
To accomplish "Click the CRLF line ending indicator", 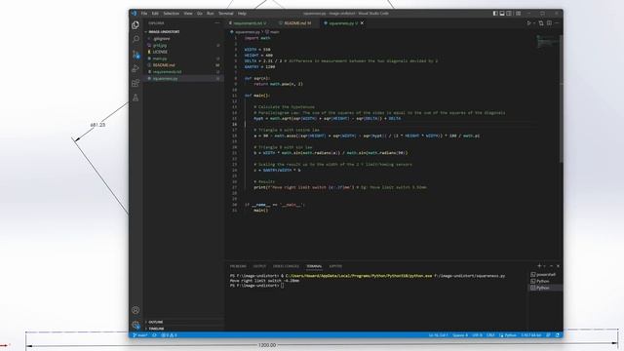I will coord(490,335).
